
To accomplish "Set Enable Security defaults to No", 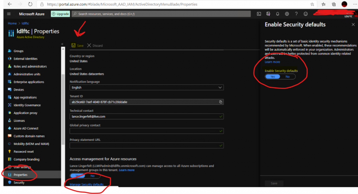I will (x=287, y=77).
